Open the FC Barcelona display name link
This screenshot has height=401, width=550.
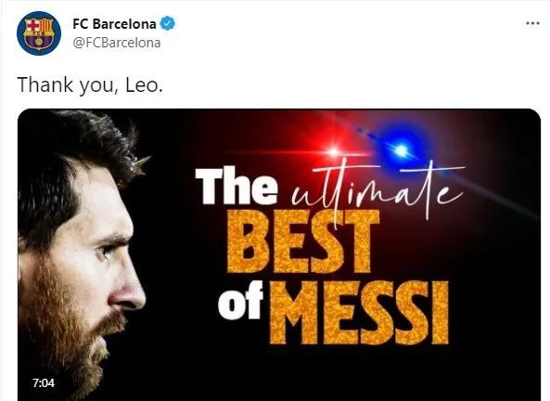tap(114, 24)
